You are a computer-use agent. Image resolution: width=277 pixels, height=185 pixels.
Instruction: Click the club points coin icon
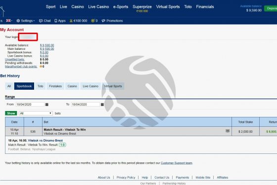click(x=93, y=21)
